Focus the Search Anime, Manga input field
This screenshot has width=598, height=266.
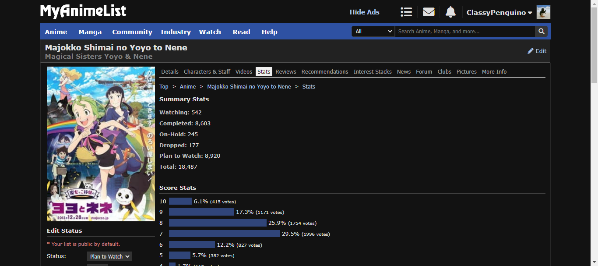pos(465,32)
